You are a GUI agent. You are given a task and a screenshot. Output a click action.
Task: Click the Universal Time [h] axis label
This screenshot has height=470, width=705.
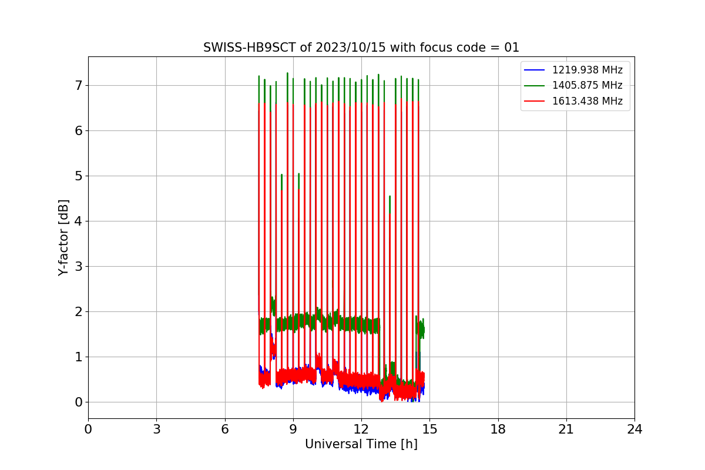tap(361, 444)
